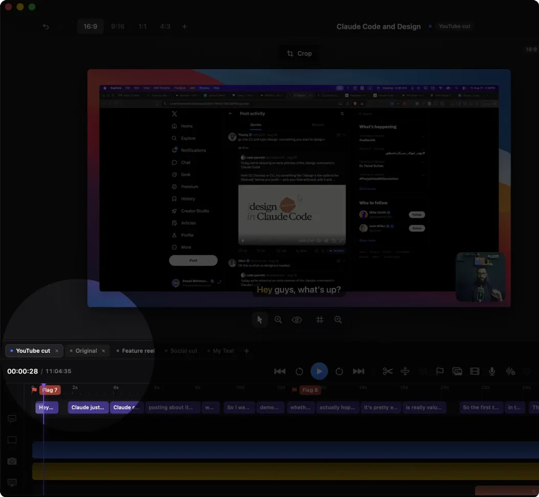This screenshot has width=539, height=497.
Task: Click the film strip clip icon
Action: pos(475,371)
